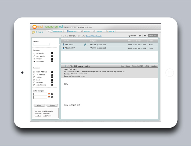Click into the Search text field
The width and height of the screenshot is (191, 146).
(x=41, y=44)
